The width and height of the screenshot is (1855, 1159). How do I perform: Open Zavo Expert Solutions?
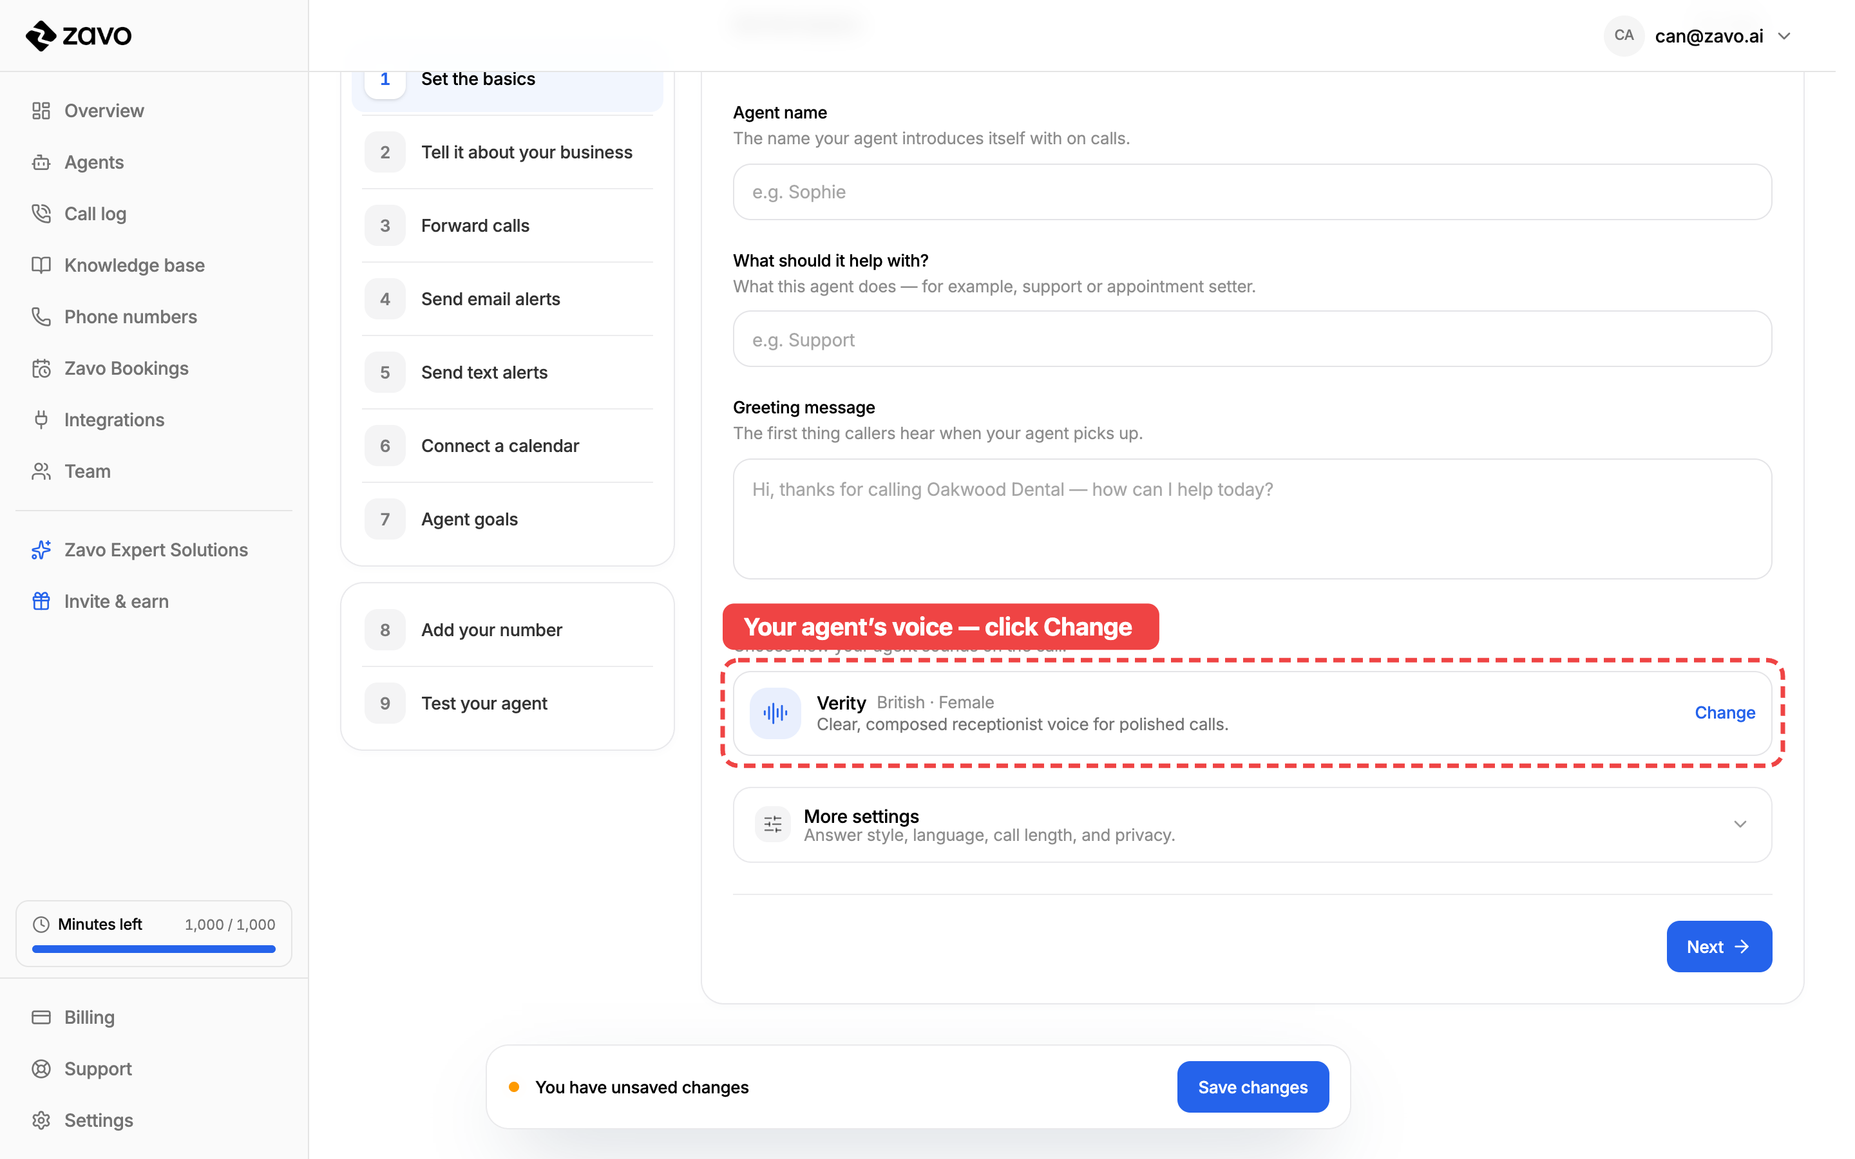click(x=154, y=551)
